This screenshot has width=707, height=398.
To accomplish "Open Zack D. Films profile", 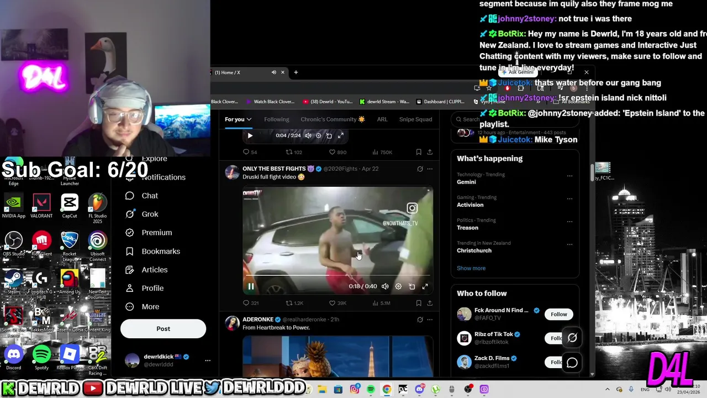I will [492, 358].
